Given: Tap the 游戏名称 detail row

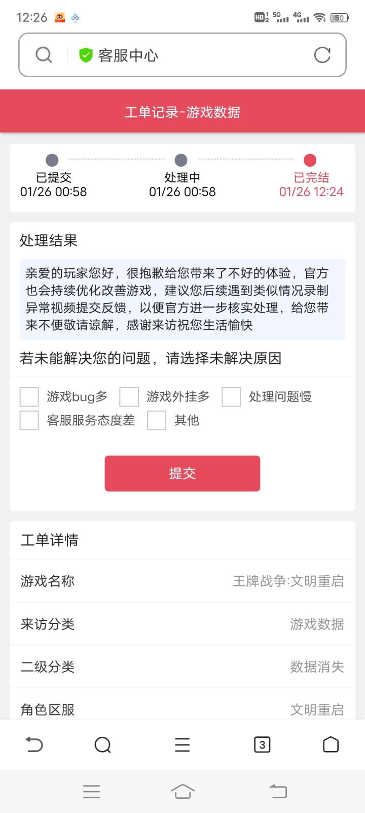Looking at the screenshot, I should (182, 581).
